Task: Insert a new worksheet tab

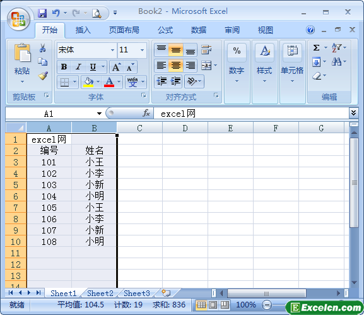Action: tap(166, 293)
